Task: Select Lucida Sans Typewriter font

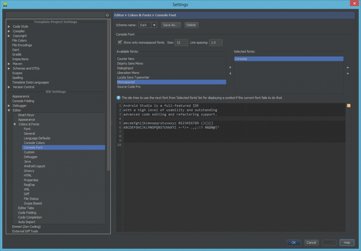Action: [172, 77]
